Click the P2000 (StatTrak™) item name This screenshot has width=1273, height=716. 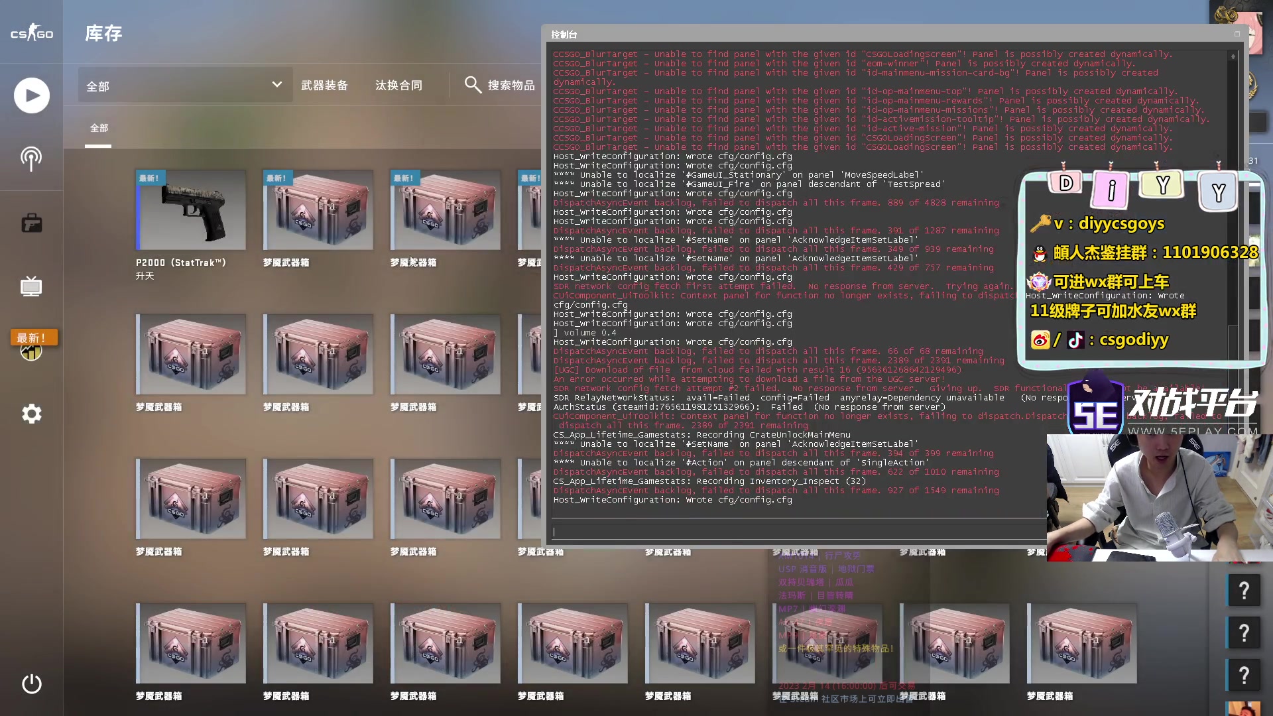pos(182,263)
